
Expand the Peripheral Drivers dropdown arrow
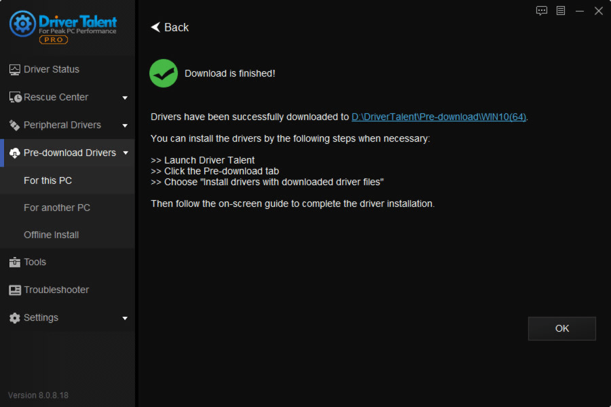125,125
